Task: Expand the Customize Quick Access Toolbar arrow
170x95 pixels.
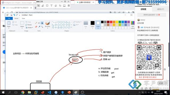Action: tap(19, 15)
